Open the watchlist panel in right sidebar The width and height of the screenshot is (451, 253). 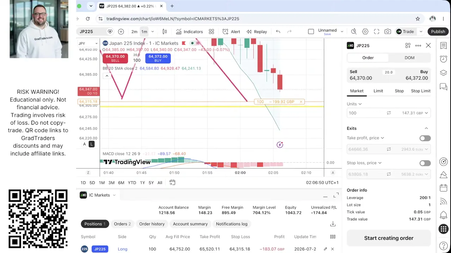pos(444,45)
